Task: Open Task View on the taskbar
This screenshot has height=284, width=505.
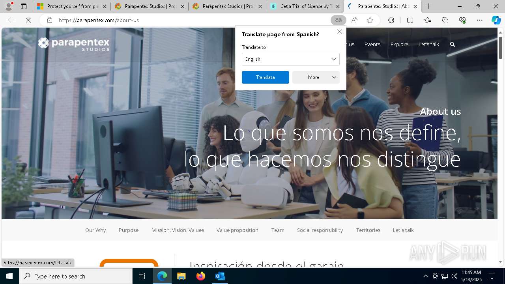Action: [x=142, y=276]
